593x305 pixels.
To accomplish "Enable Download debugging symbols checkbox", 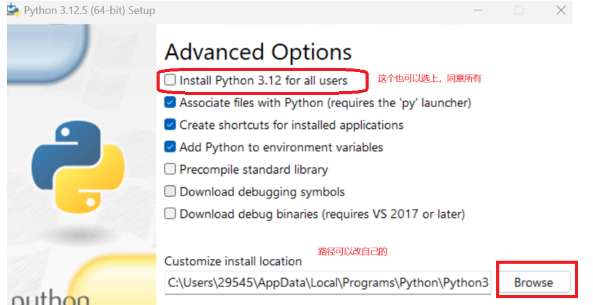I will pos(170,191).
